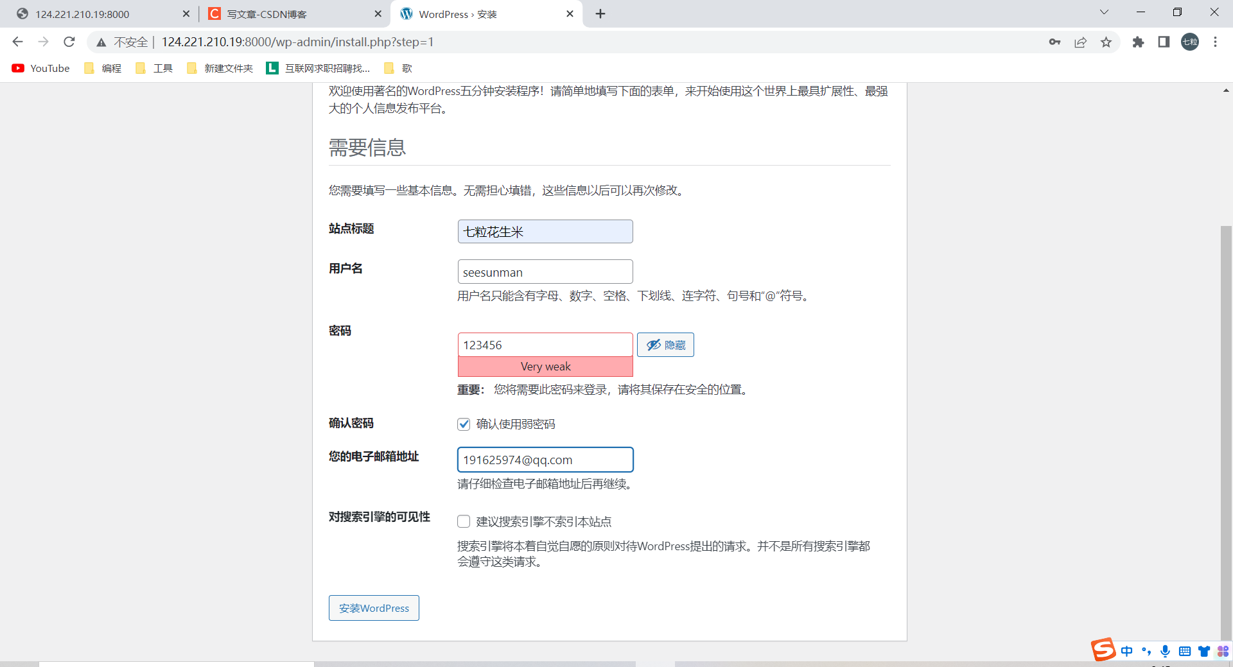The height and width of the screenshot is (667, 1233).
Task: Activate Sogou voice input microphone
Action: (1165, 651)
